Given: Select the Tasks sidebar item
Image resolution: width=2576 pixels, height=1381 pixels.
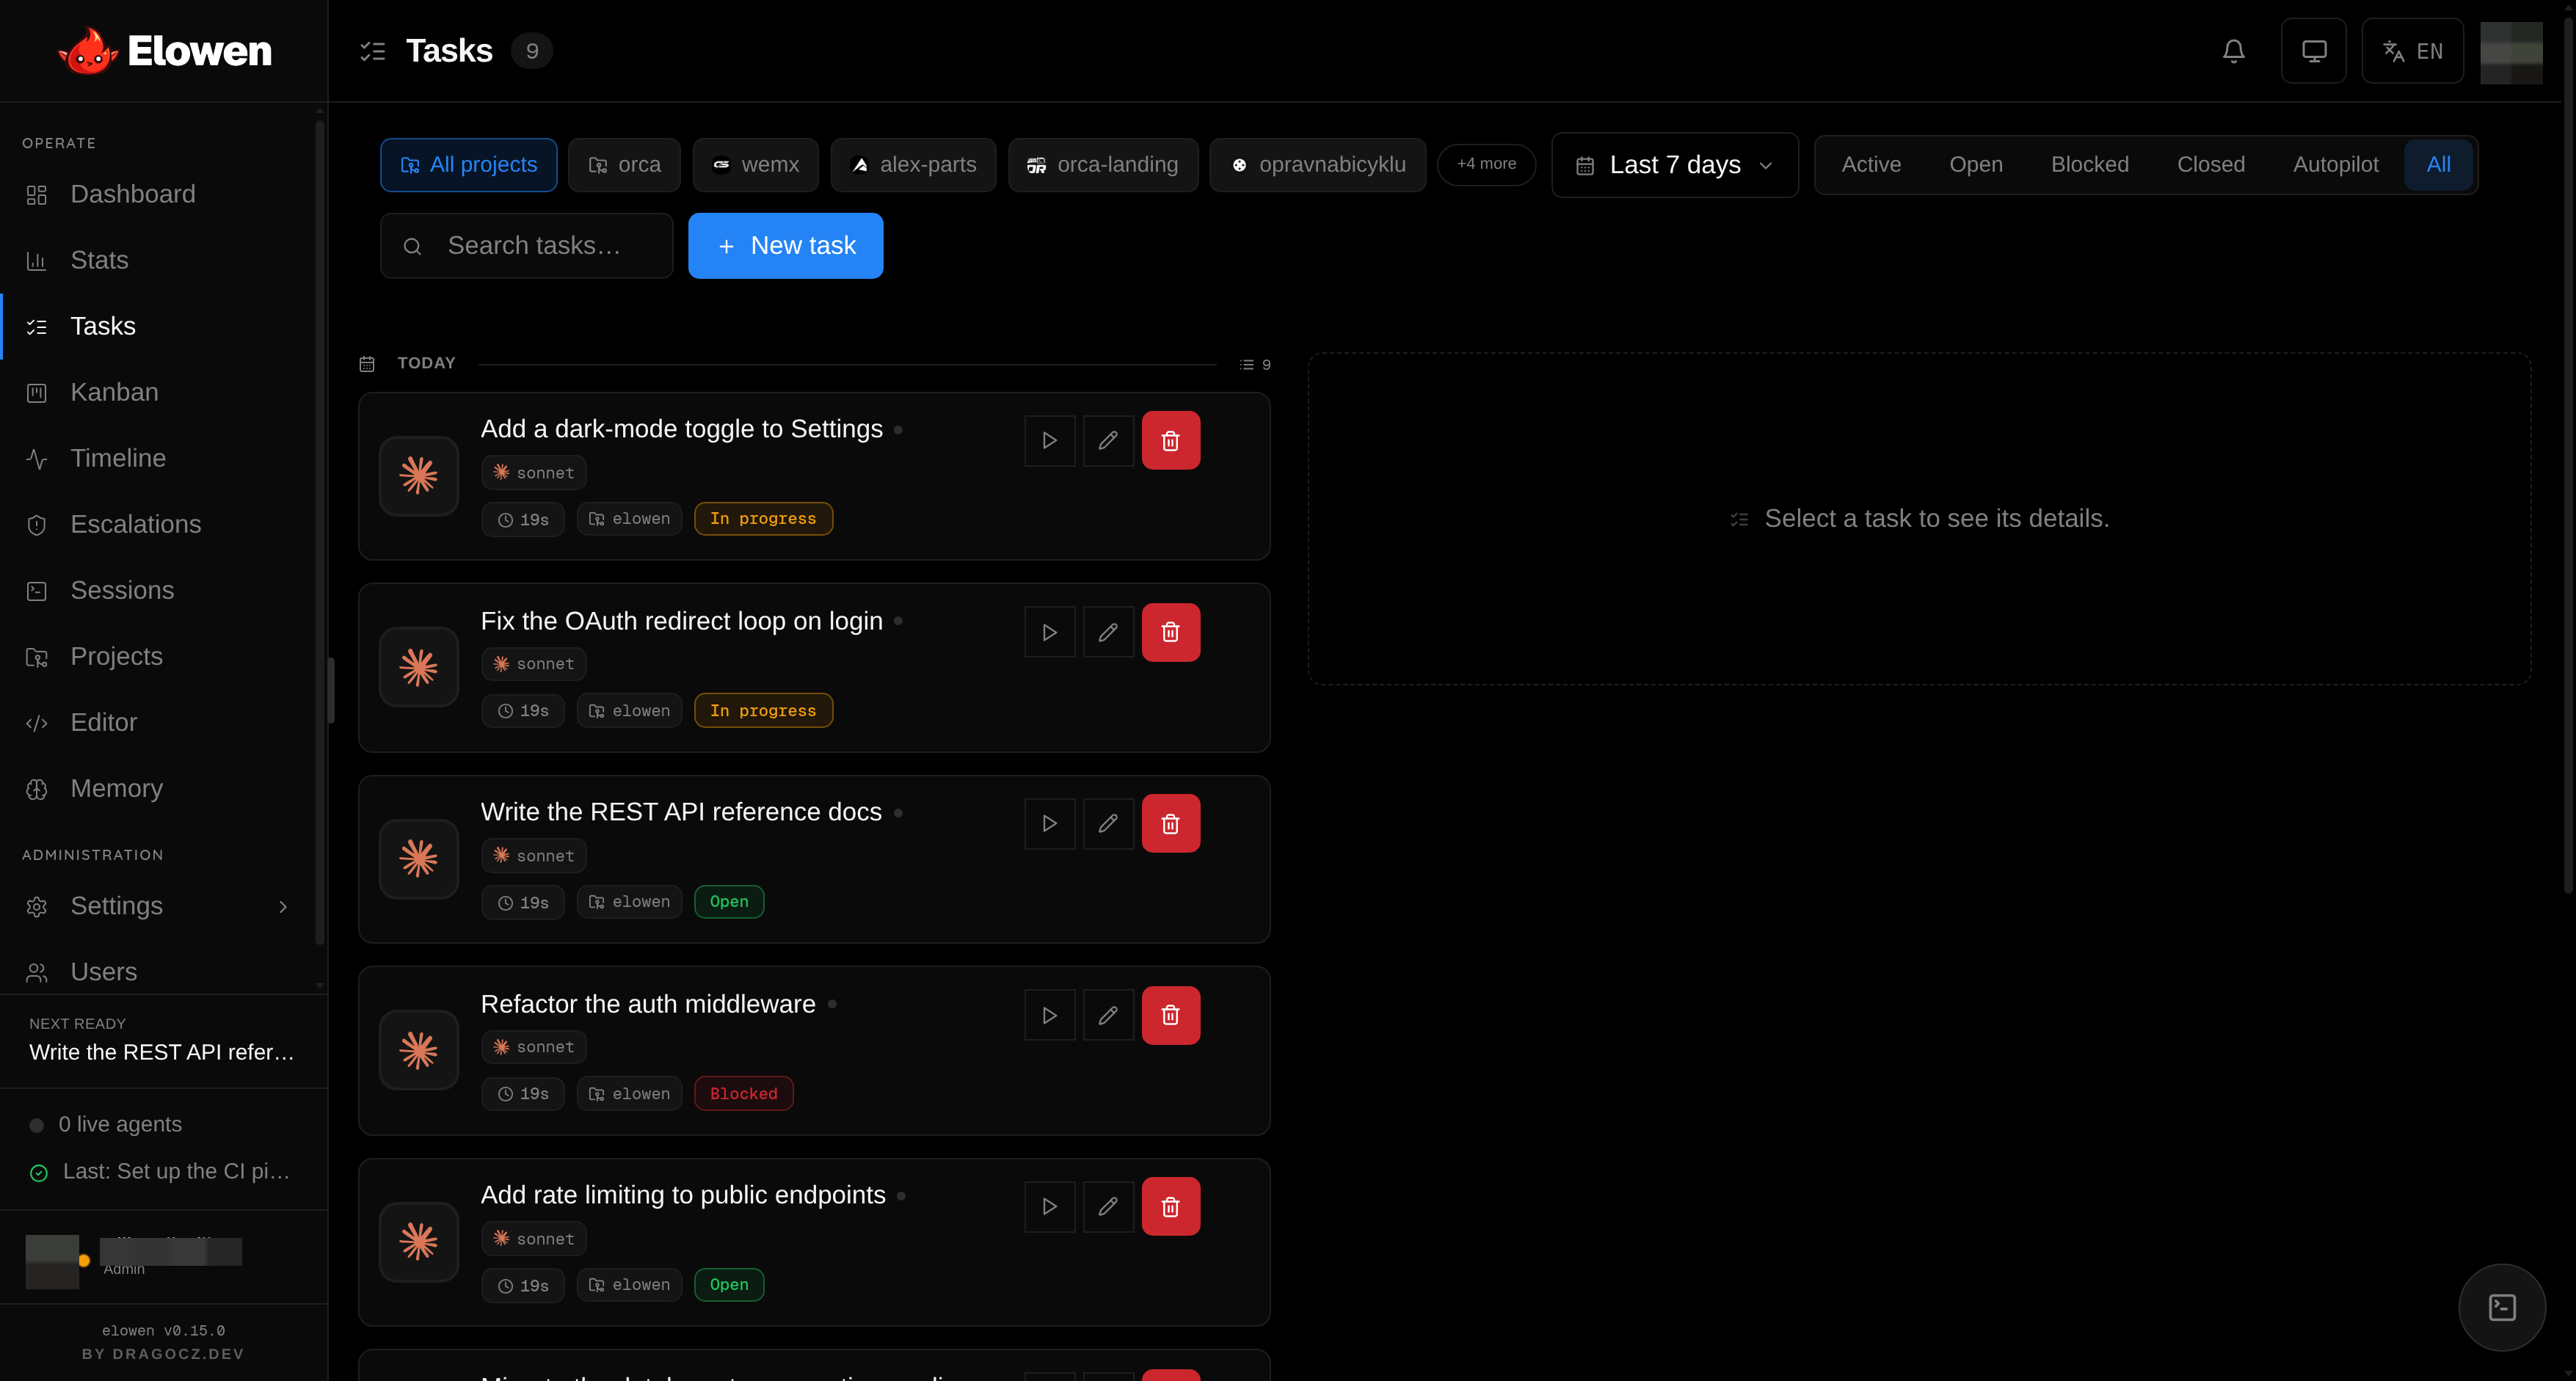Looking at the screenshot, I should (x=159, y=326).
